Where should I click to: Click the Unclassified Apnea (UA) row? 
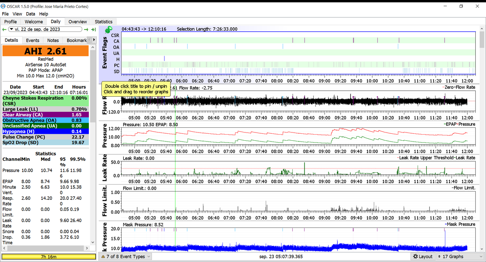(46, 126)
